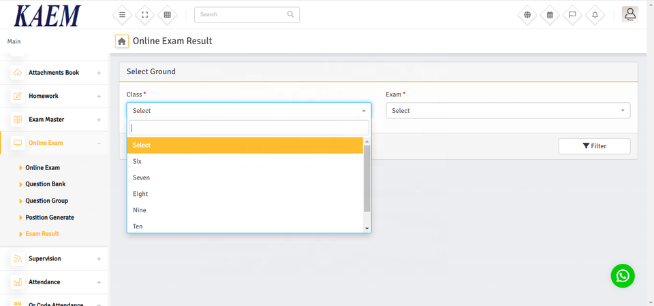Click the flag icon in header
The height and width of the screenshot is (306, 654).
click(572, 14)
